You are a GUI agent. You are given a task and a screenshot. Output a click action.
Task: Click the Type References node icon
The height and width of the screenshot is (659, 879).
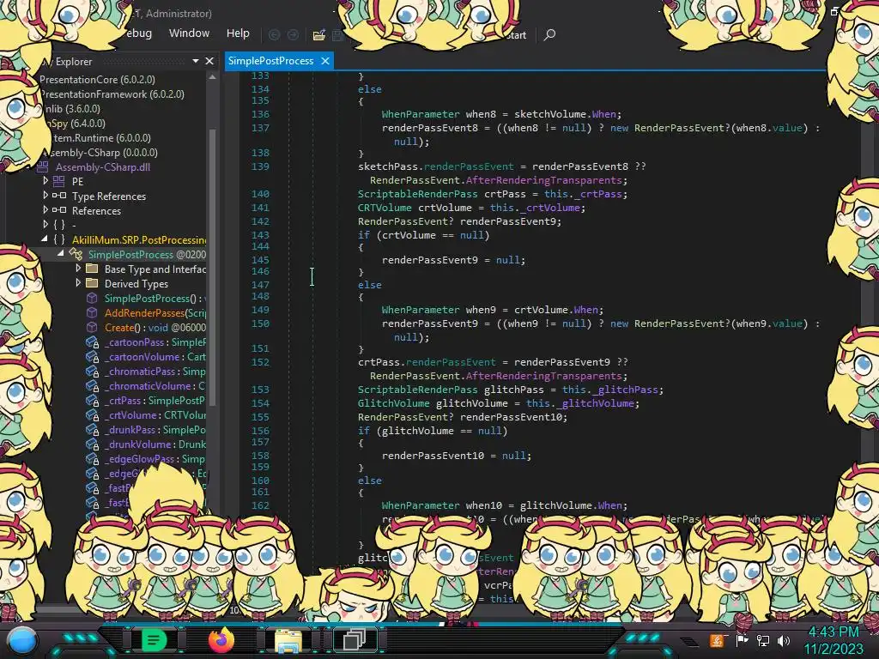point(59,196)
